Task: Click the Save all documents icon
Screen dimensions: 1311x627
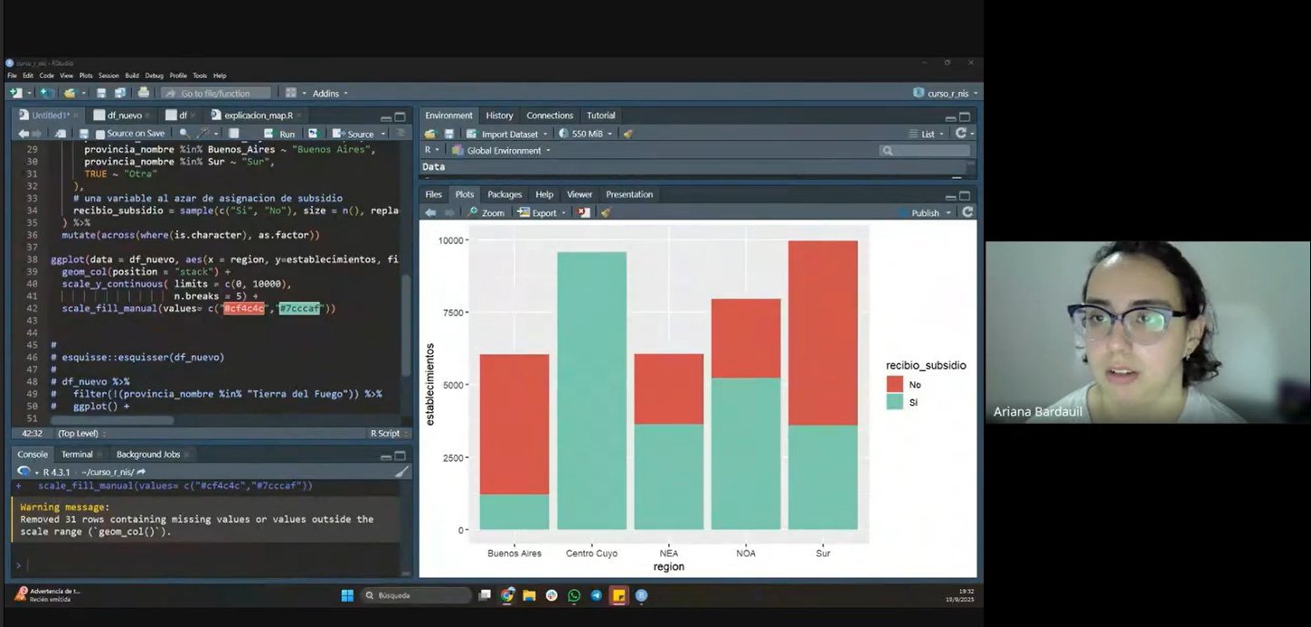Action: 119,93
